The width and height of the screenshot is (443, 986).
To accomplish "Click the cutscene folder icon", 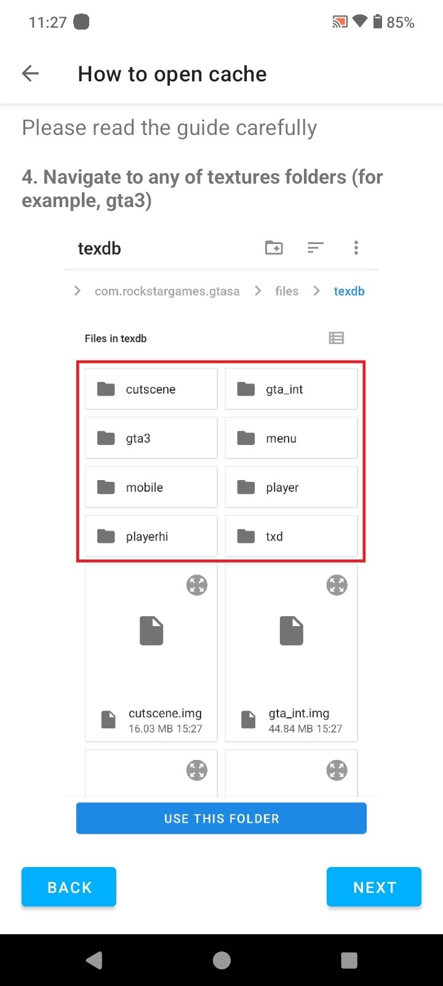I will pyautogui.click(x=107, y=388).
